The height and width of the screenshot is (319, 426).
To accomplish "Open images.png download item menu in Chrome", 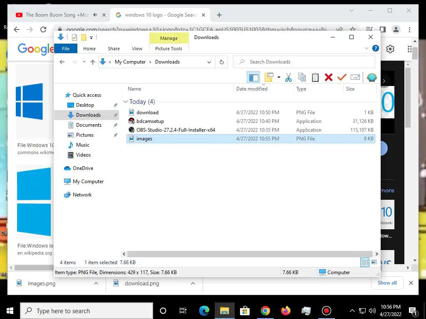I will click(x=96, y=283).
